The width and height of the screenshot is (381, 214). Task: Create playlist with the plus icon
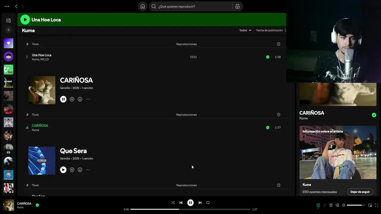pyautogui.click(x=8, y=30)
